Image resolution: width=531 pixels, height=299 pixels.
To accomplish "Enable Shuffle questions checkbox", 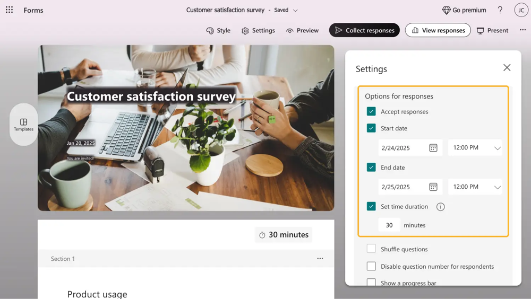I will (371, 249).
